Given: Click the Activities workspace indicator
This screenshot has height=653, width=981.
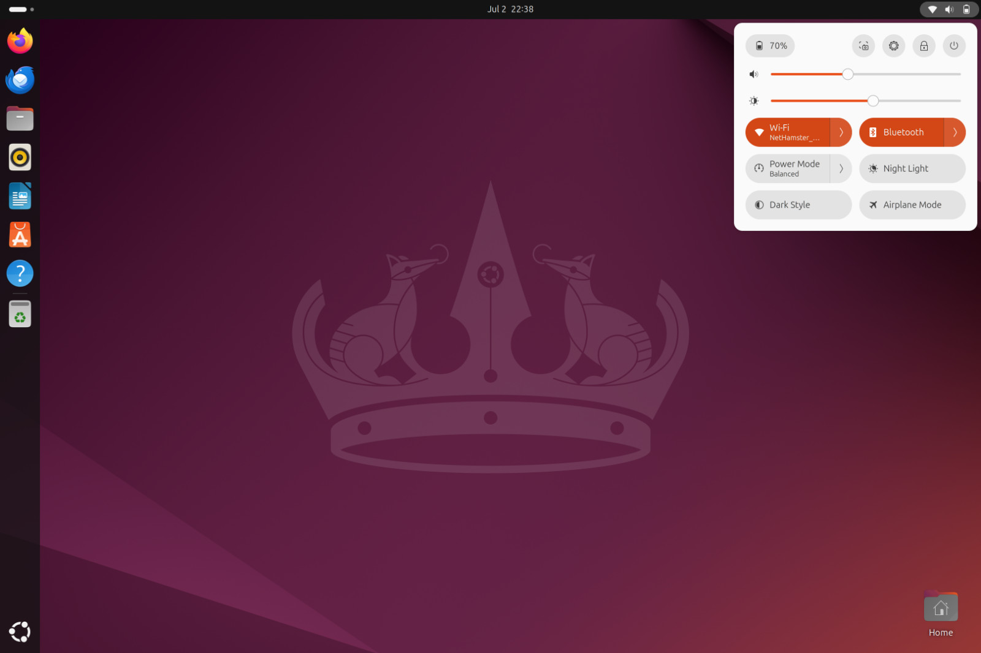Looking at the screenshot, I should point(21,9).
